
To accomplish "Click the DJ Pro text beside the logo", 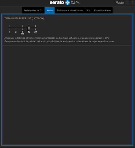I will tap(76, 3).
